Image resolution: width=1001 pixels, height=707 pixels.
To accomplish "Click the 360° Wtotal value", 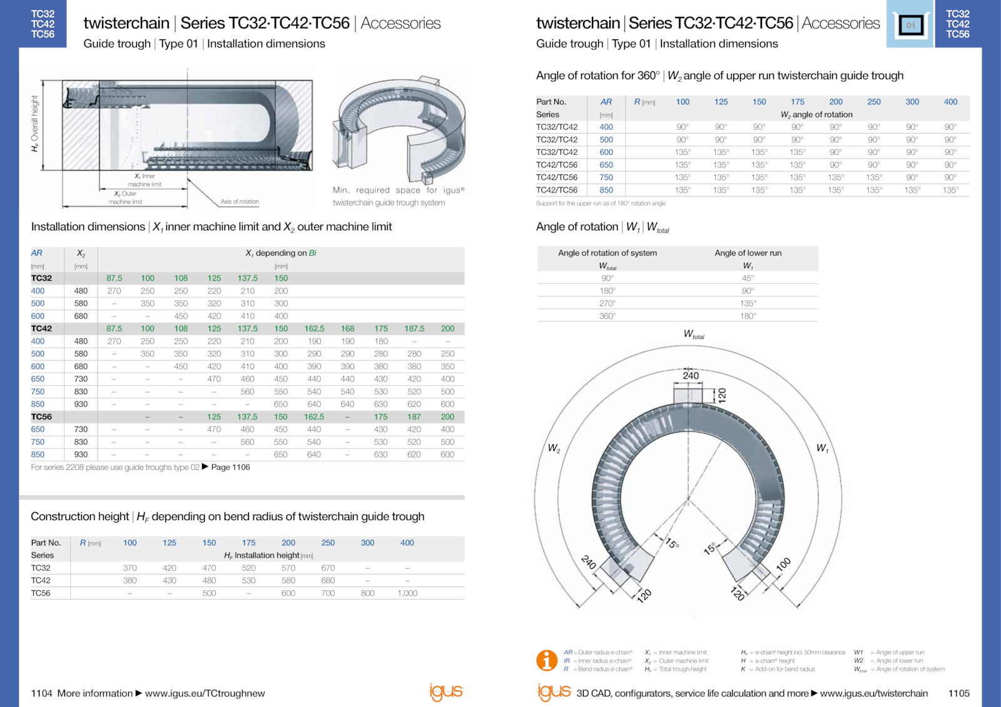I will [607, 316].
